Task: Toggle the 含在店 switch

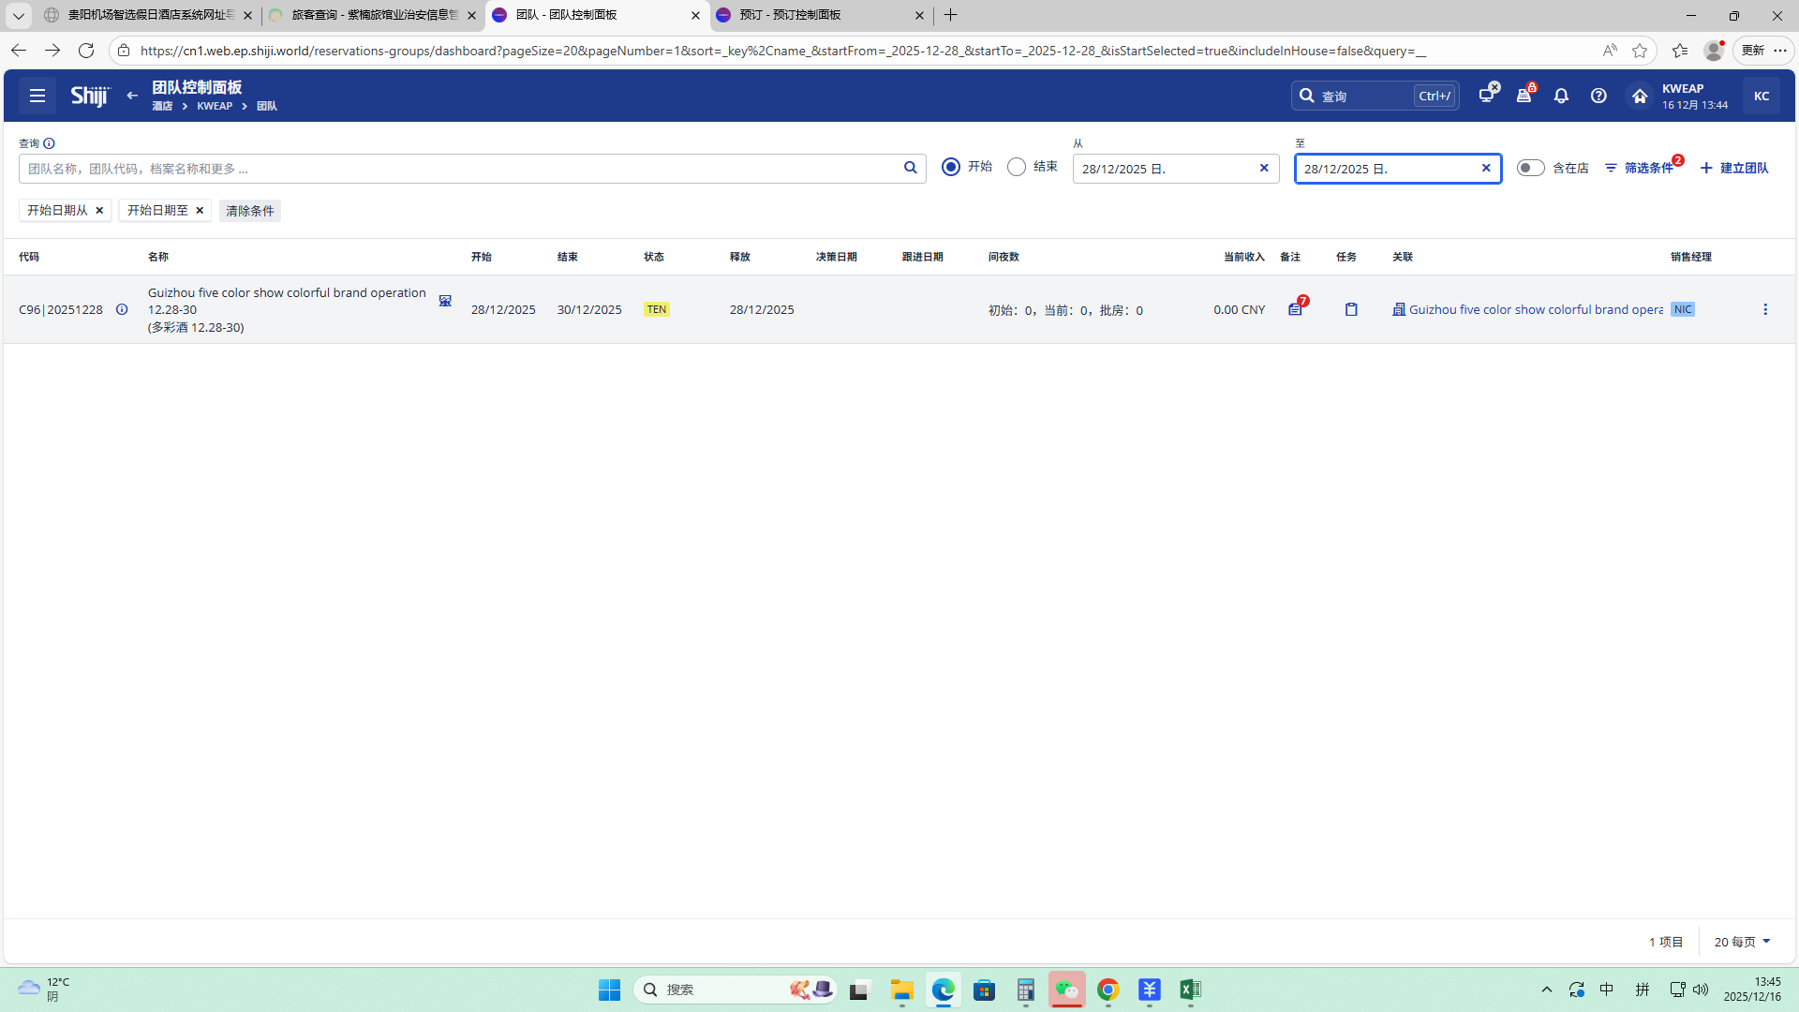Action: pyautogui.click(x=1530, y=168)
